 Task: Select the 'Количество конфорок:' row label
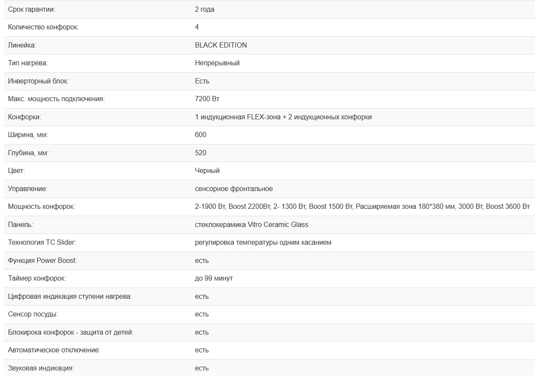click(43, 27)
